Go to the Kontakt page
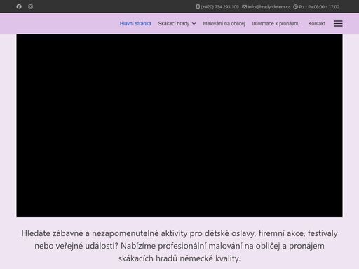The height and width of the screenshot is (269, 359). 316,24
